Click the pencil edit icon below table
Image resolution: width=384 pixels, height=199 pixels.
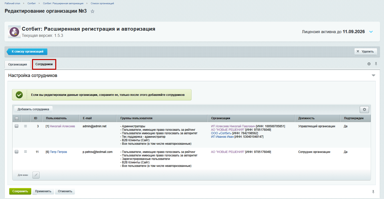click(x=36, y=175)
